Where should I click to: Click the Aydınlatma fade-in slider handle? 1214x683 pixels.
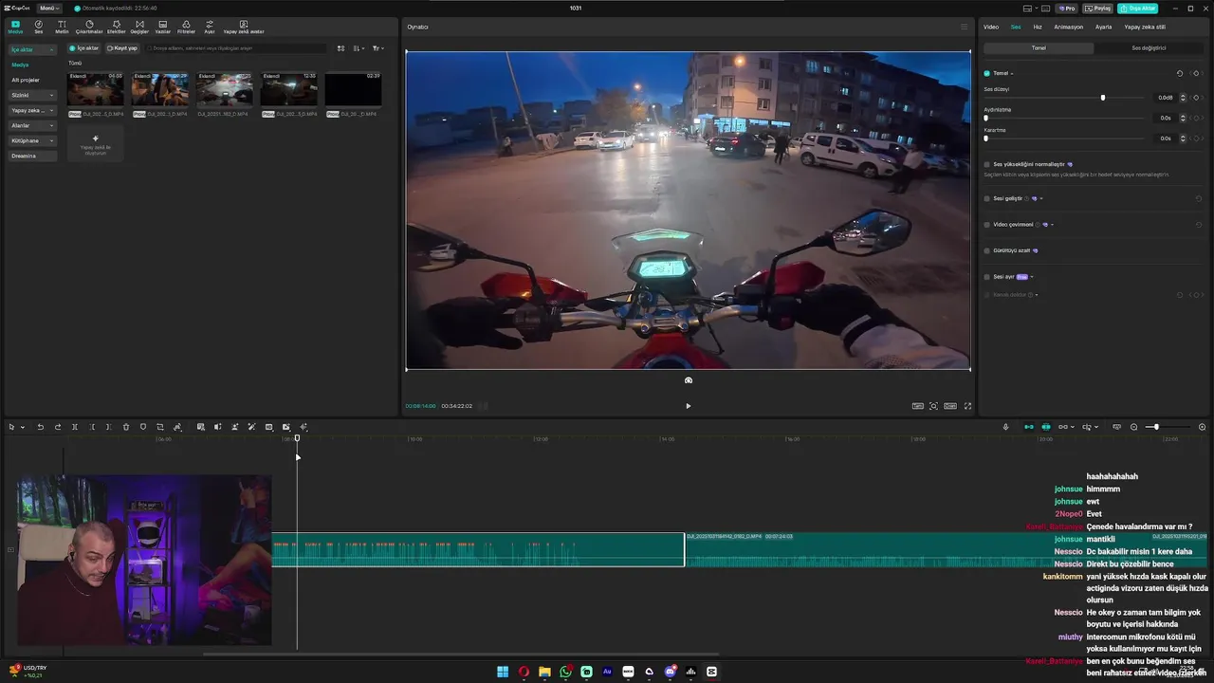[x=986, y=119]
